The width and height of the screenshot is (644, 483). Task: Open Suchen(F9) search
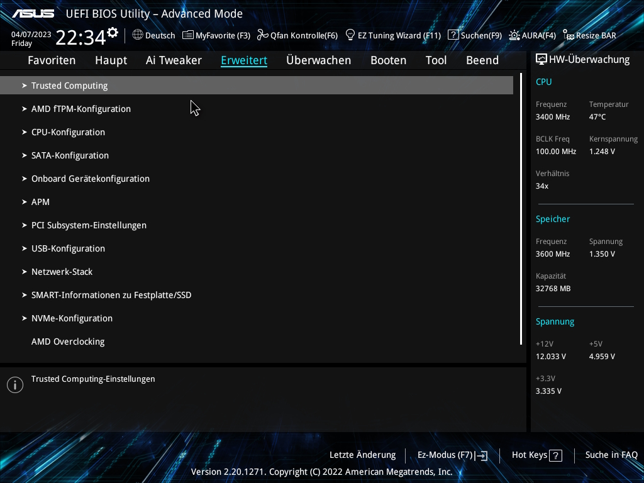point(481,35)
